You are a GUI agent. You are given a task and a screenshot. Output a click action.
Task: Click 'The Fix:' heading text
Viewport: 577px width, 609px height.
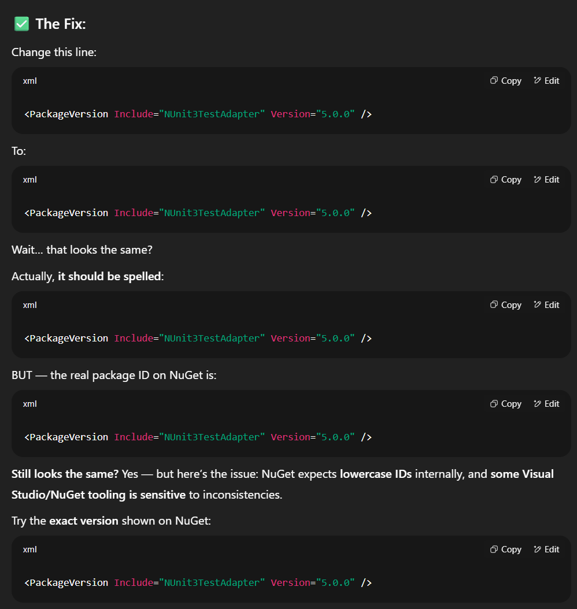[61, 24]
